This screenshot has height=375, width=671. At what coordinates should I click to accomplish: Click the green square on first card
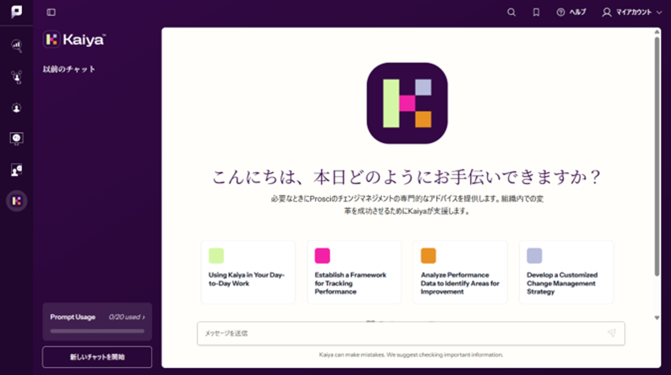click(216, 256)
